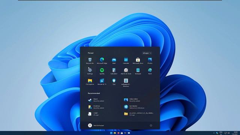The image size is (240, 135).
Task: Open File Explorer from the taskbar
Action: 115,133
